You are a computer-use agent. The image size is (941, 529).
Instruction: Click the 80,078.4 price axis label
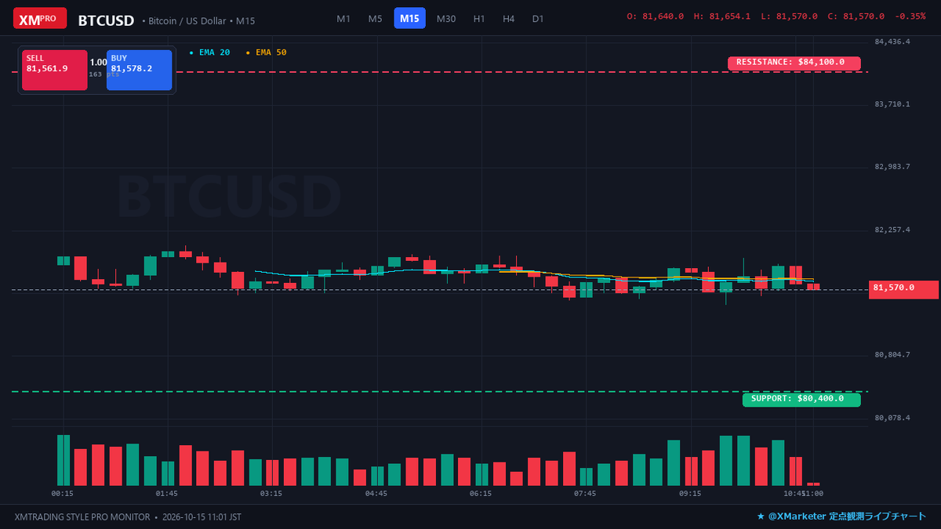(x=892, y=418)
